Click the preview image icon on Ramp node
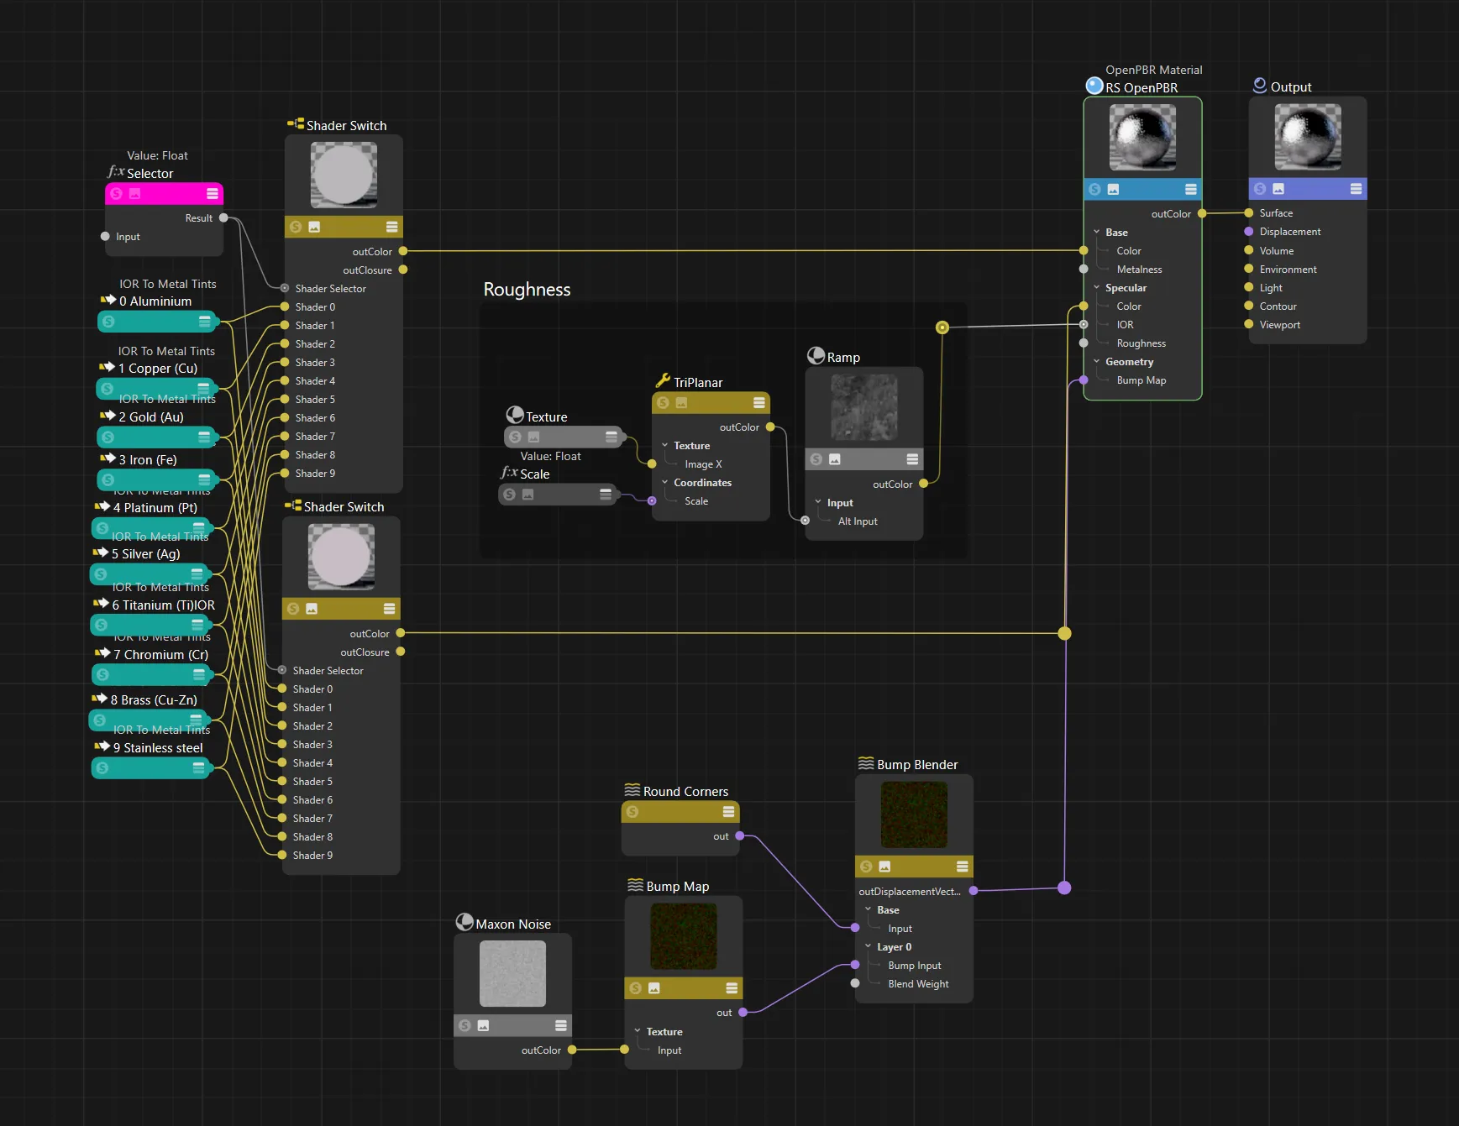 [x=835, y=459]
